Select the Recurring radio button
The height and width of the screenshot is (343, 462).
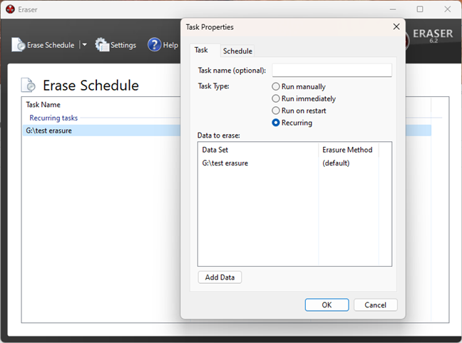275,123
